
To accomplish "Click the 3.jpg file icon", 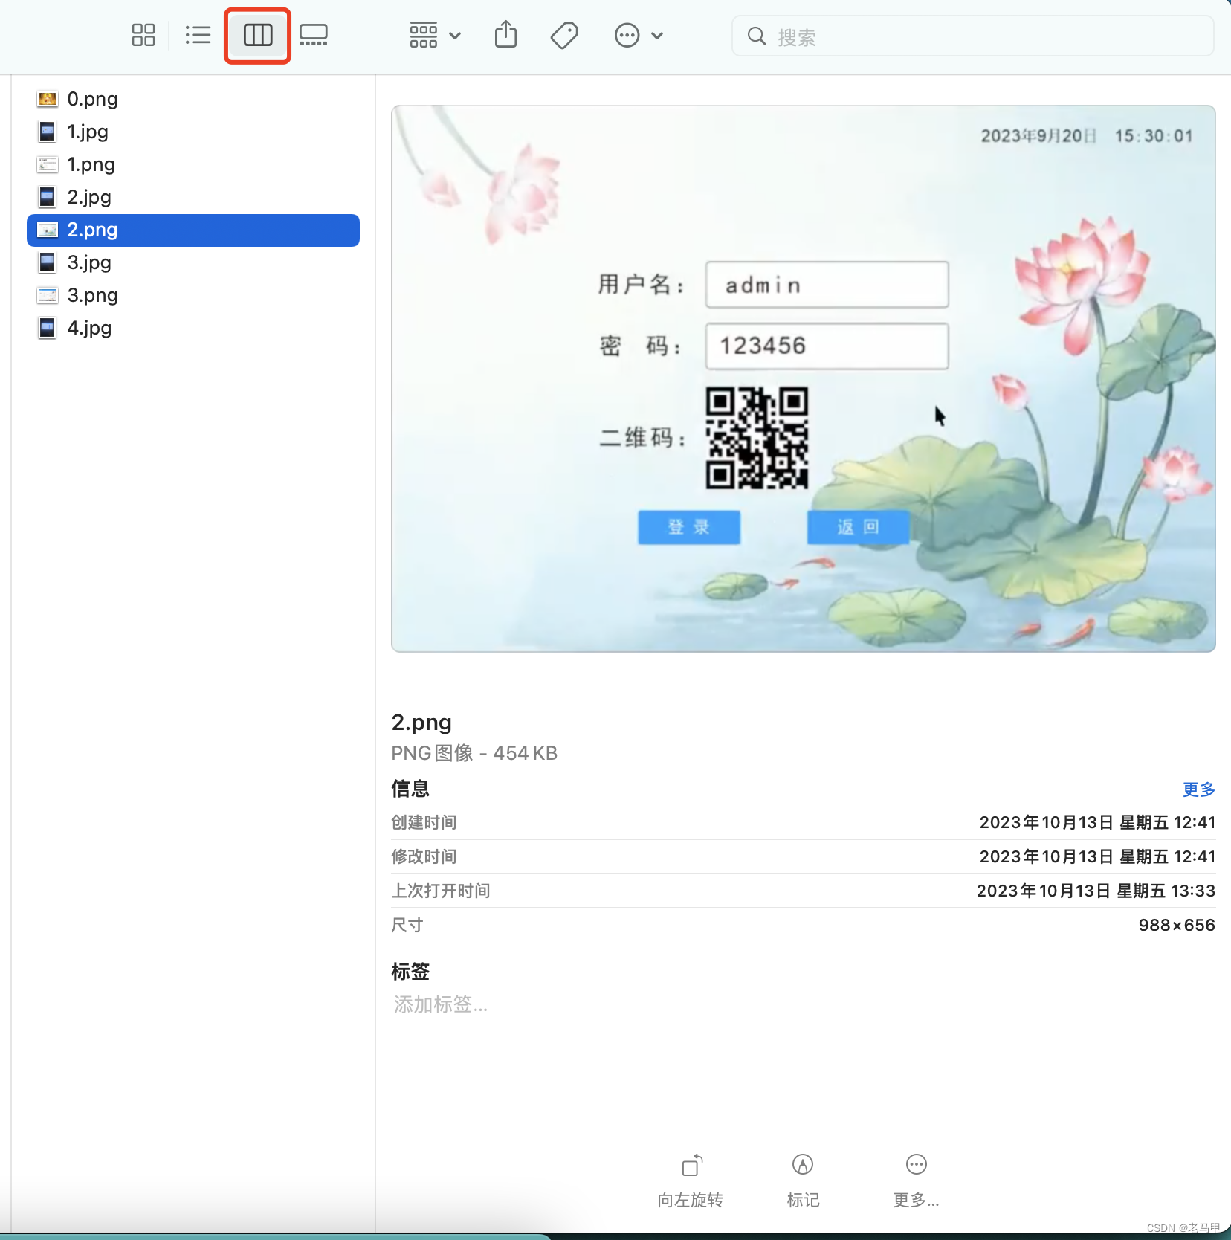I will coord(48,262).
